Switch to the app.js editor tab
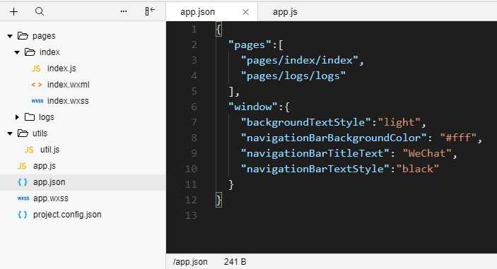The width and height of the screenshot is (497, 269). click(x=285, y=12)
